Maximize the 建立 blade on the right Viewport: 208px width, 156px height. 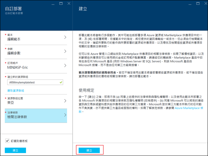pos(198,3)
